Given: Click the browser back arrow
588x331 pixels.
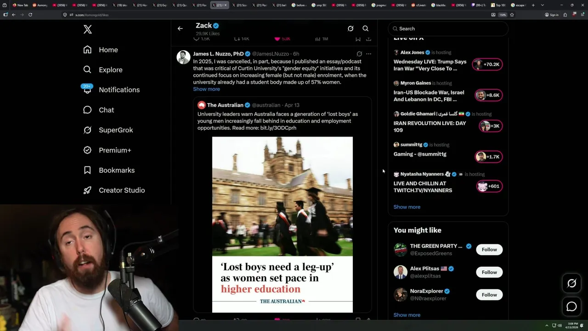Looking at the screenshot, I should (13, 15).
